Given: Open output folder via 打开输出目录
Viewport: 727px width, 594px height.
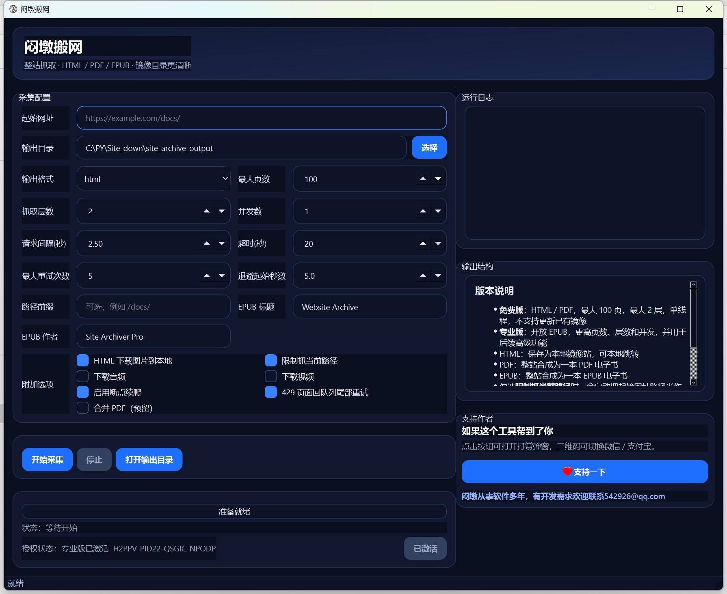Looking at the screenshot, I should [149, 459].
